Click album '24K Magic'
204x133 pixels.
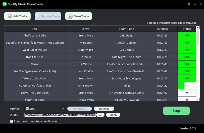(126, 36)
